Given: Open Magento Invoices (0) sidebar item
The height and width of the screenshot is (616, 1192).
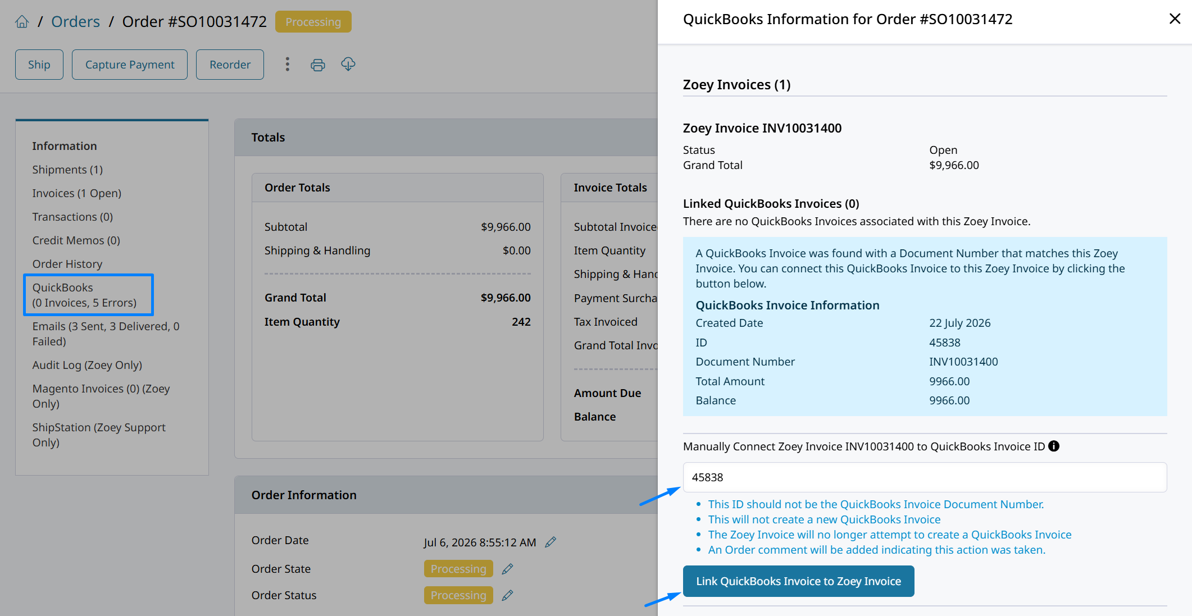Looking at the screenshot, I should tap(101, 396).
